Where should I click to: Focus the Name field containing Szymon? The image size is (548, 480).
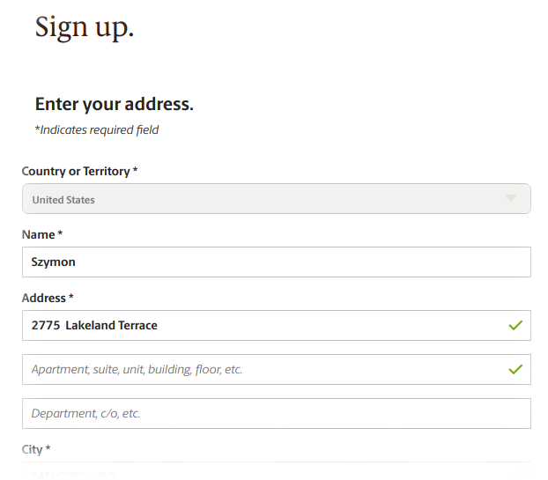pos(277,262)
